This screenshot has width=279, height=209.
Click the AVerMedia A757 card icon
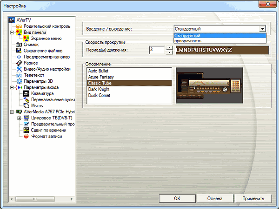19,112
